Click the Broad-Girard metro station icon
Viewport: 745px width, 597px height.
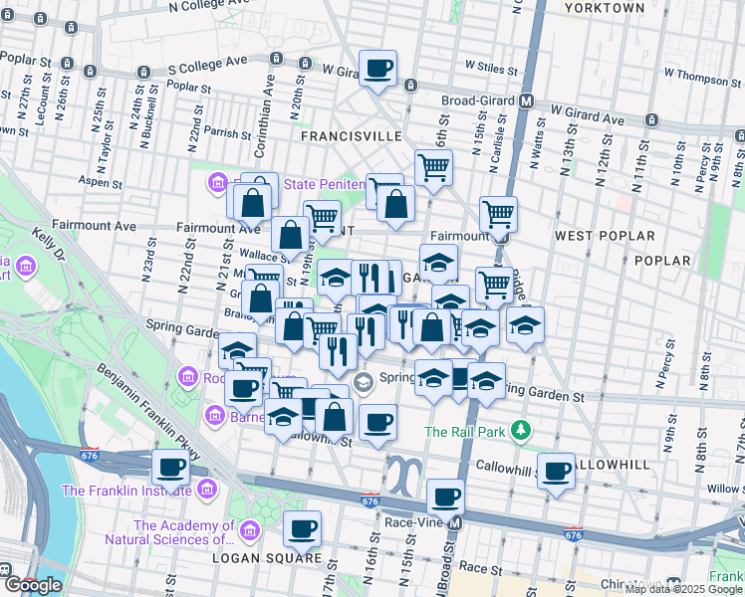(x=527, y=101)
